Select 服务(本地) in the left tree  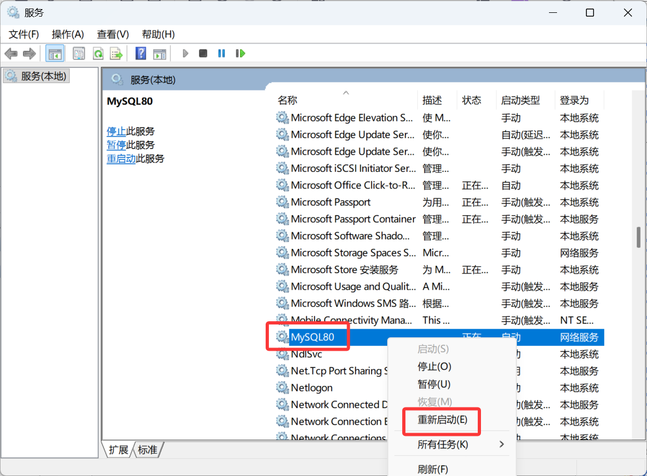click(x=36, y=76)
